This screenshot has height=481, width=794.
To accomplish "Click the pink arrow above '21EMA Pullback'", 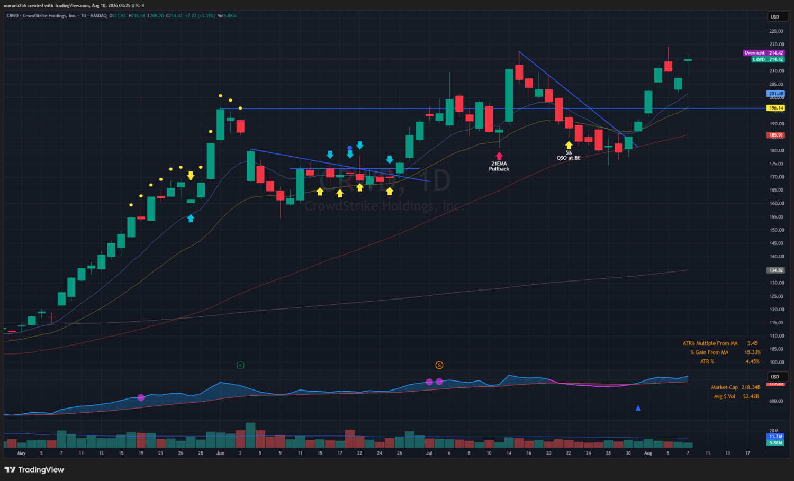I will (499, 156).
